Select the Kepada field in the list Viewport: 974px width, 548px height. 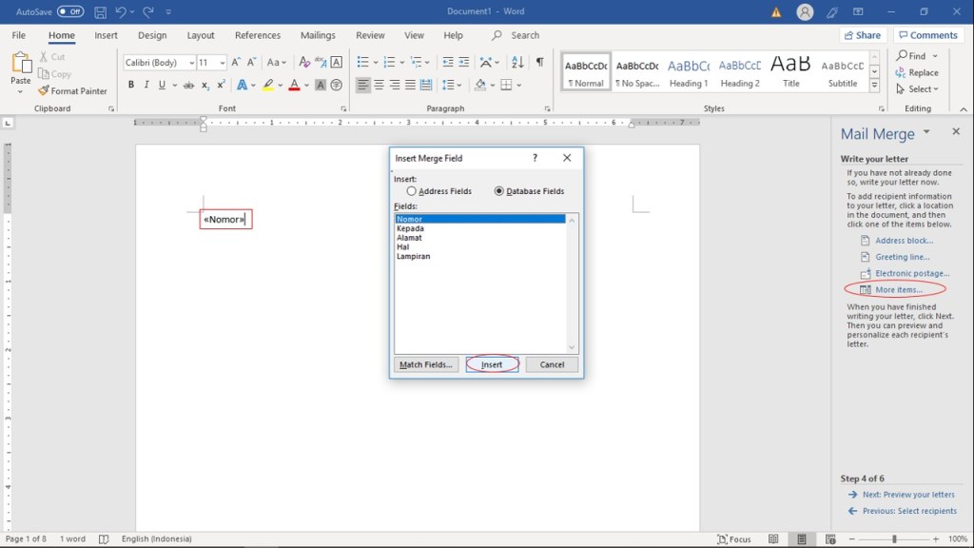pos(410,228)
